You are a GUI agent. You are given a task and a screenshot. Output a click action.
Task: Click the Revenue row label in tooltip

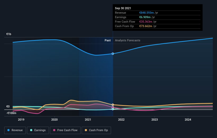pyautogui.click(x=121, y=13)
